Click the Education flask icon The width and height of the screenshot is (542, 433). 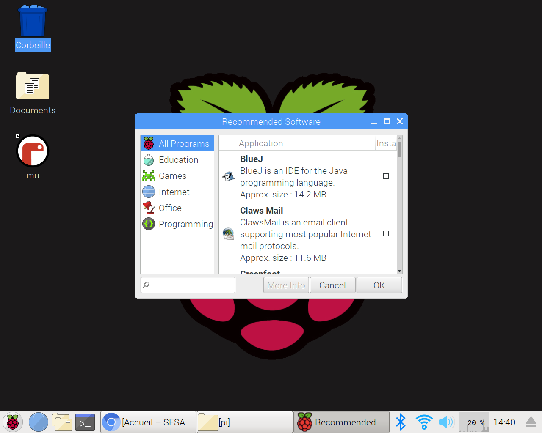[x=149, y=159]
